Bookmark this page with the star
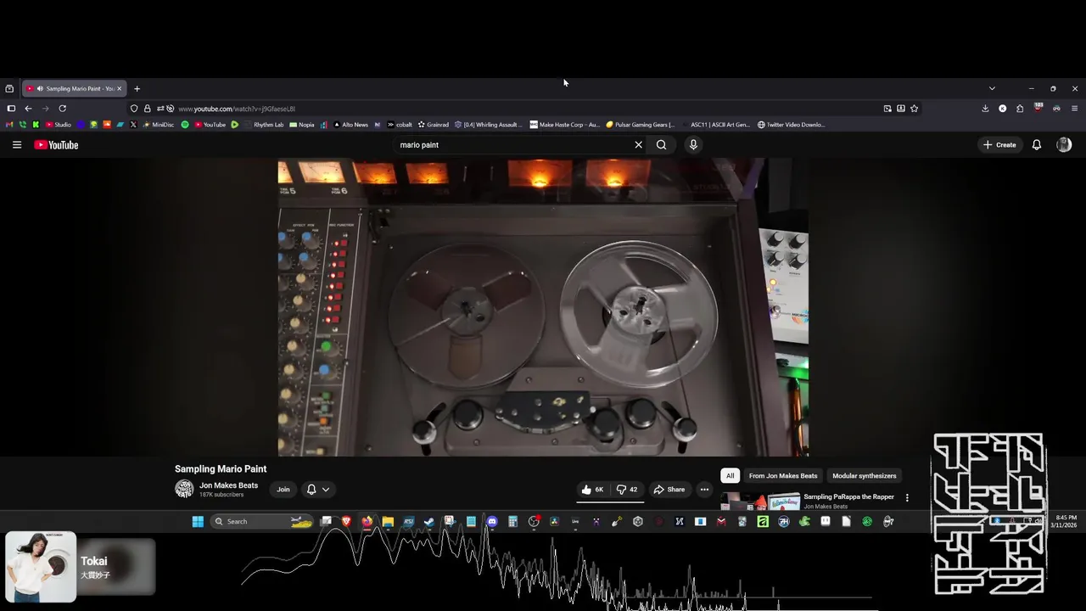Viewport: 1086px width, 611px height. tap(914, 109)
